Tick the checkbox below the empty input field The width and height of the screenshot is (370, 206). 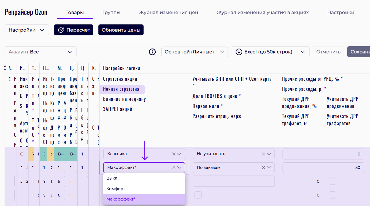point(198,195)
